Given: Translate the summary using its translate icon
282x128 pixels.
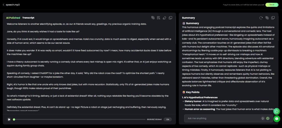Looking at the screenshot, I should 267,18.
